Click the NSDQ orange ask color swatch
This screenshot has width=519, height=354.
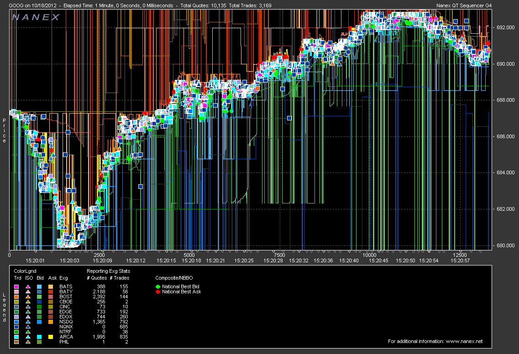51,322
